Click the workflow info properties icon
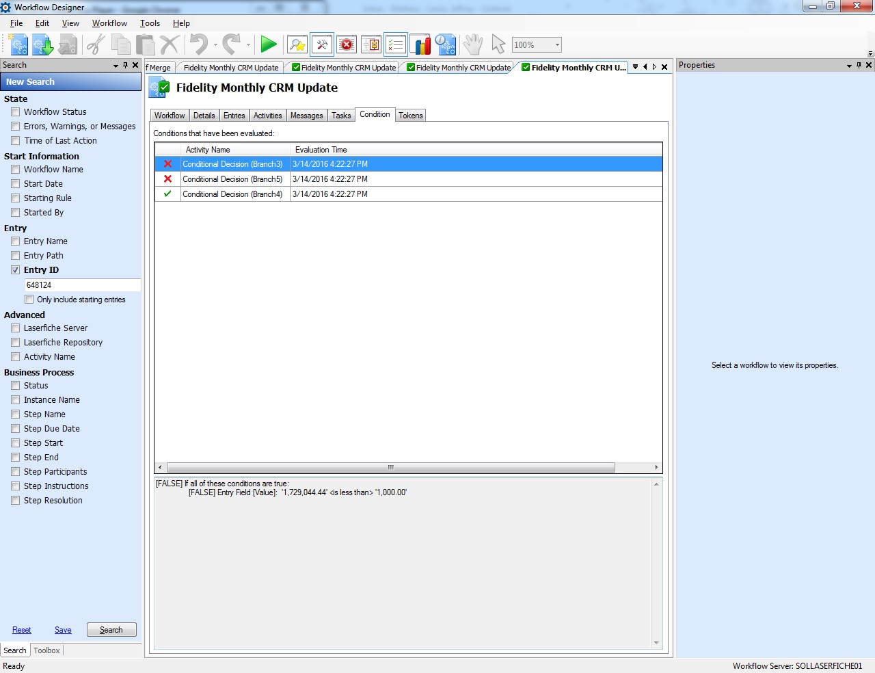 coord(445,45)
